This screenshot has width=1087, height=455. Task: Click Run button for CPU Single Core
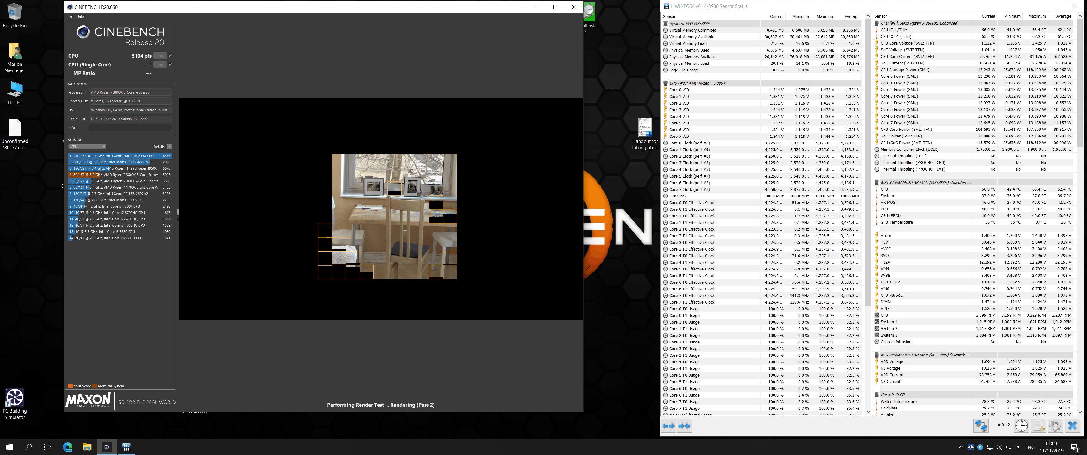click(x=160, y=64)
